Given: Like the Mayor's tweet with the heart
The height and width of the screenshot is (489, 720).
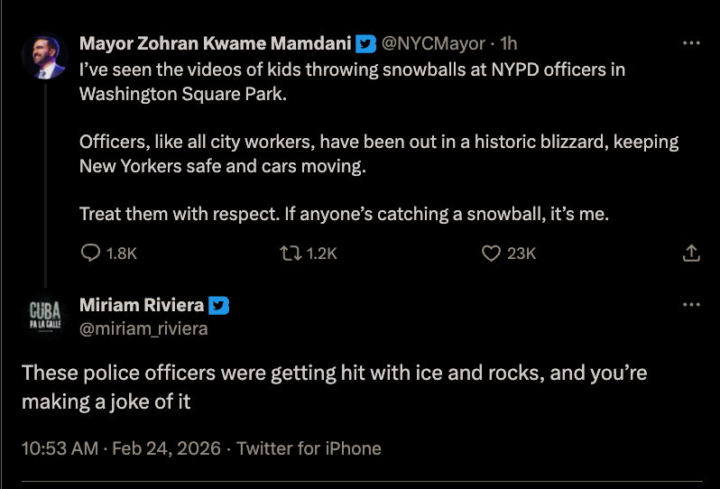Looking at the screenshot, I should click(x=491, y=254).
